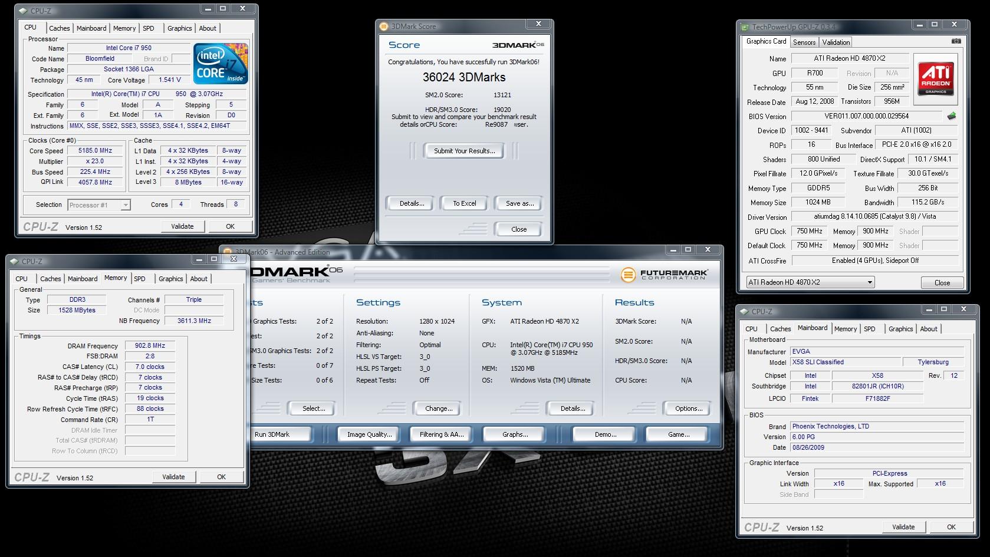990x557 pixels.
Task: Select Memory tab in CPU-Z Mainboard window
Action: [x=846, y=329]
